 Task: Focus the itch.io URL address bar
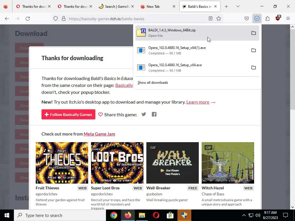pos(137,19)
